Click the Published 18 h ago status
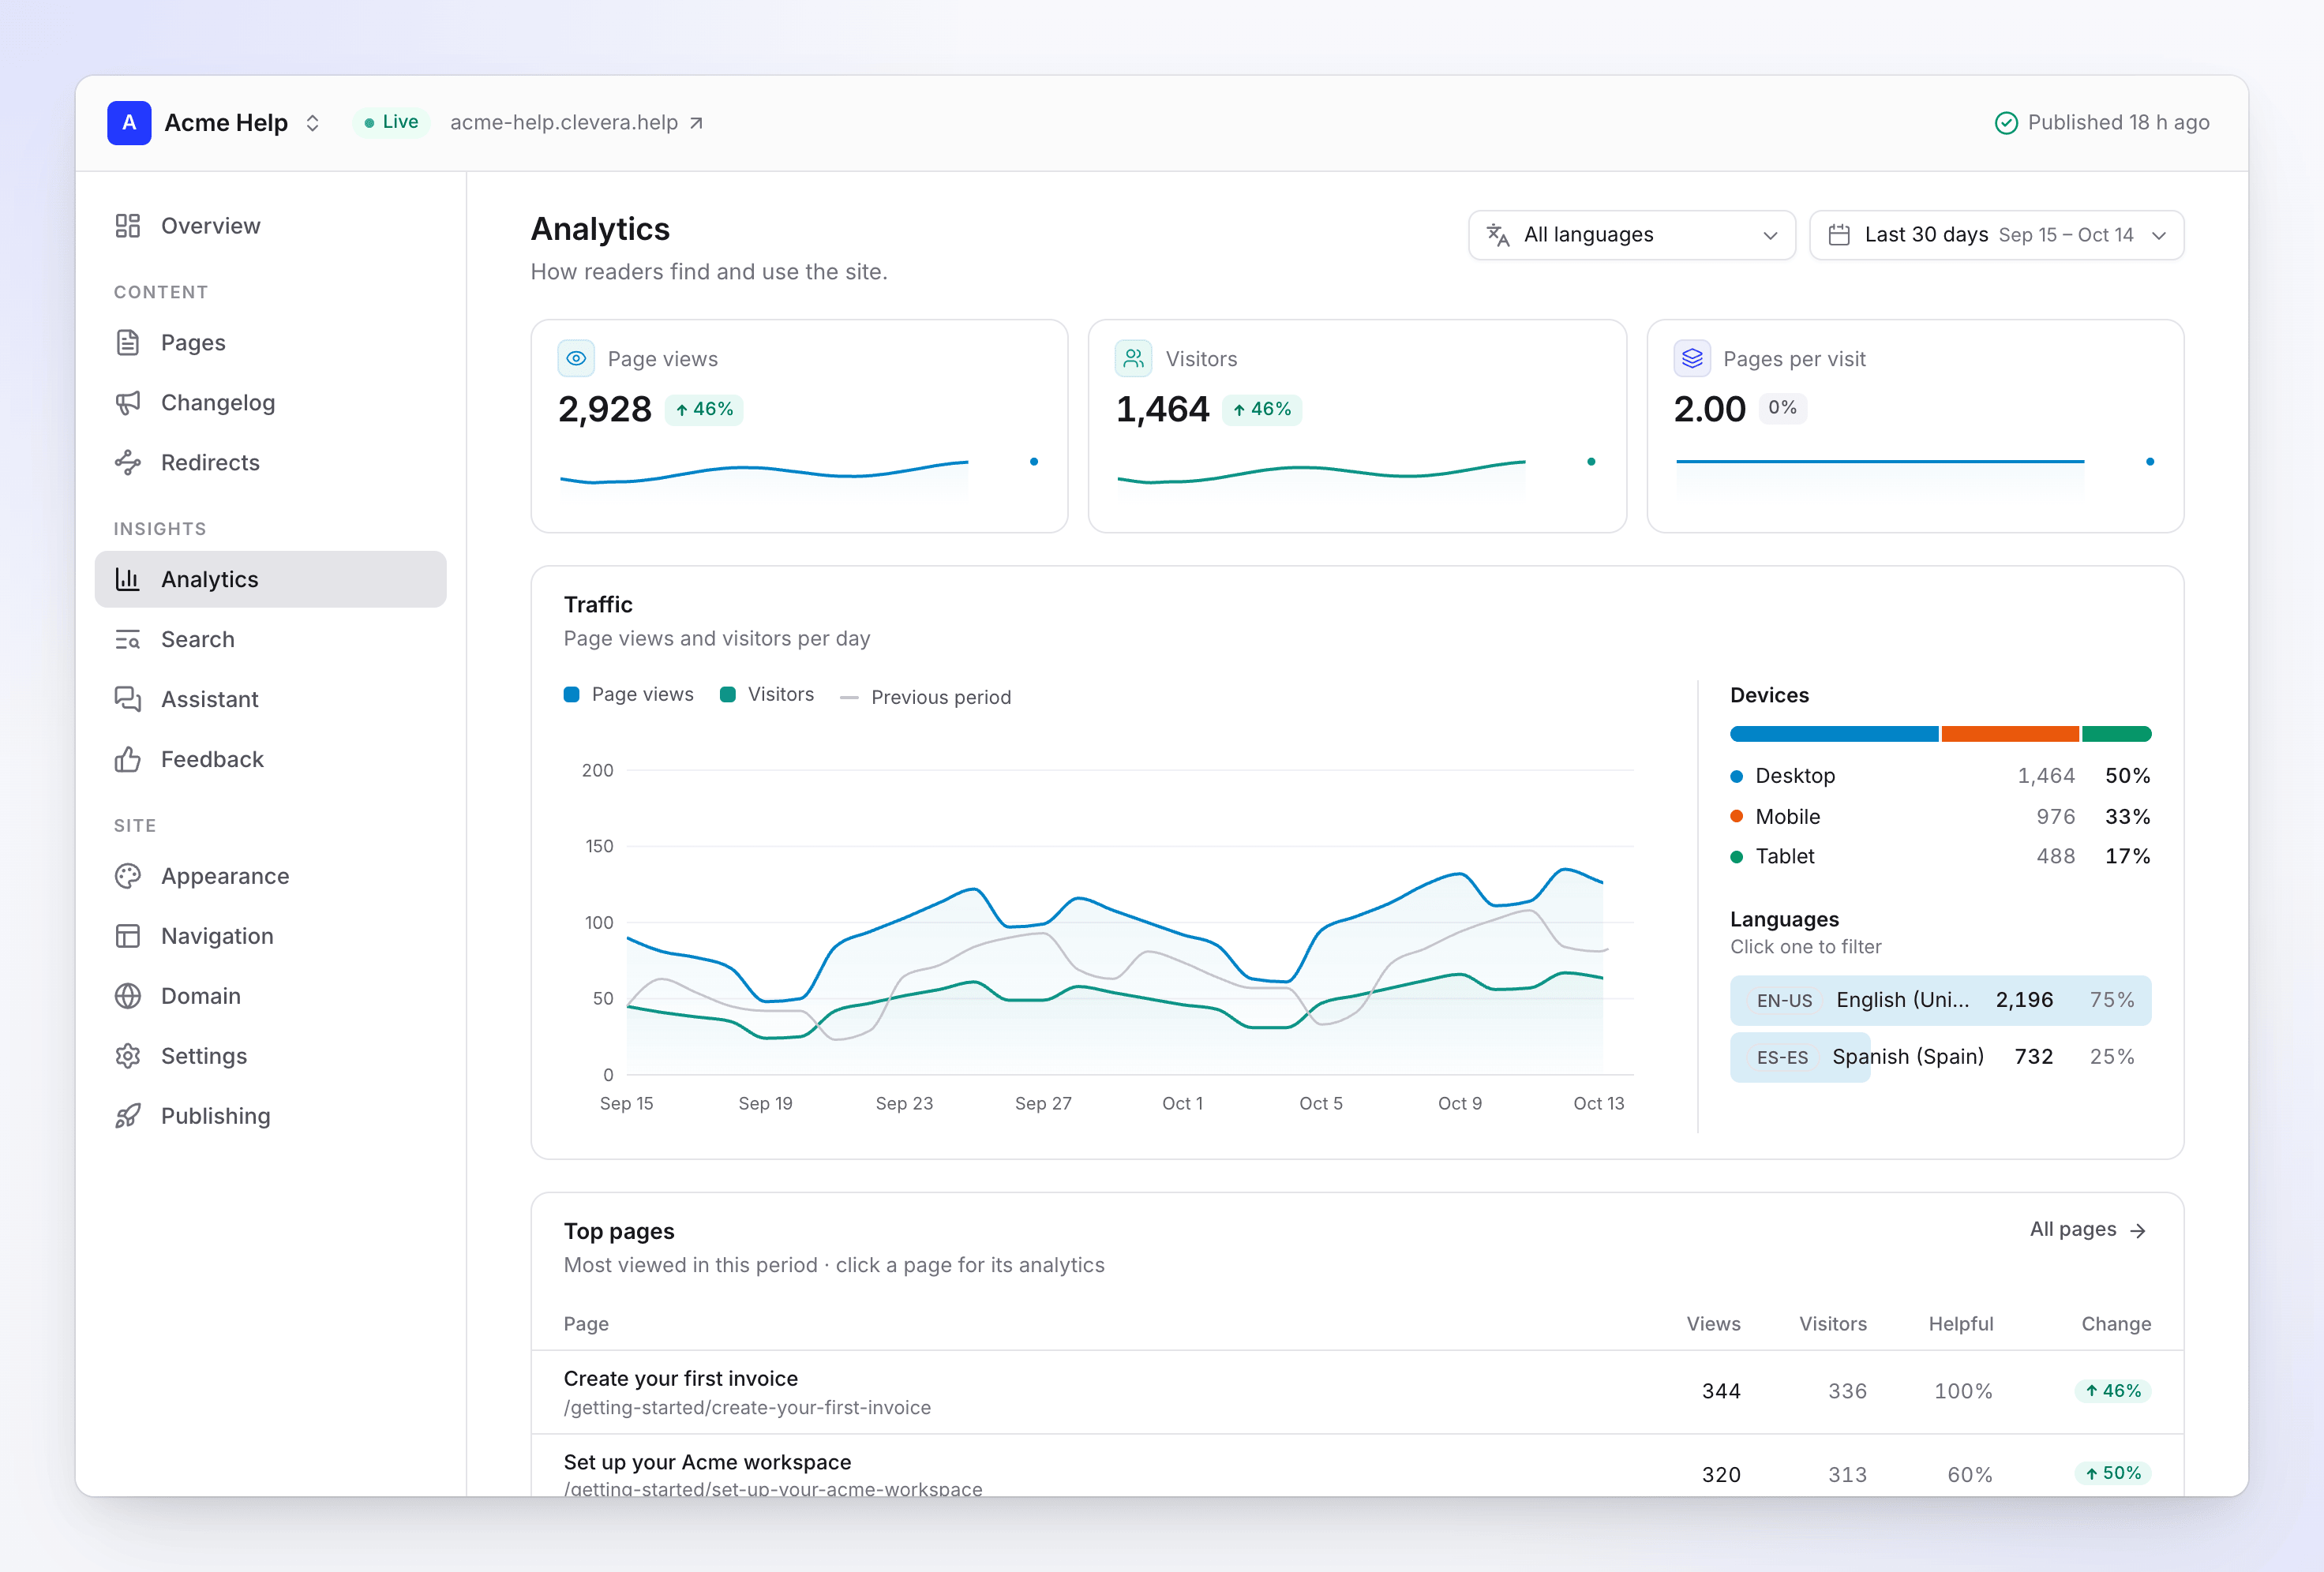The image size is (2324, 1572). click(2102, 123)
